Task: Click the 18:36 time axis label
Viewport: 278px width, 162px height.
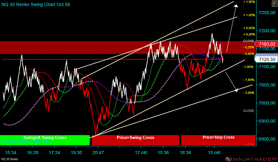Action: click(x=185, y=152)
